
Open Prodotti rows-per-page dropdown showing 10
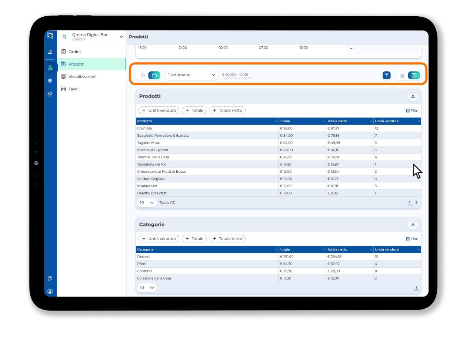point(147,203)
